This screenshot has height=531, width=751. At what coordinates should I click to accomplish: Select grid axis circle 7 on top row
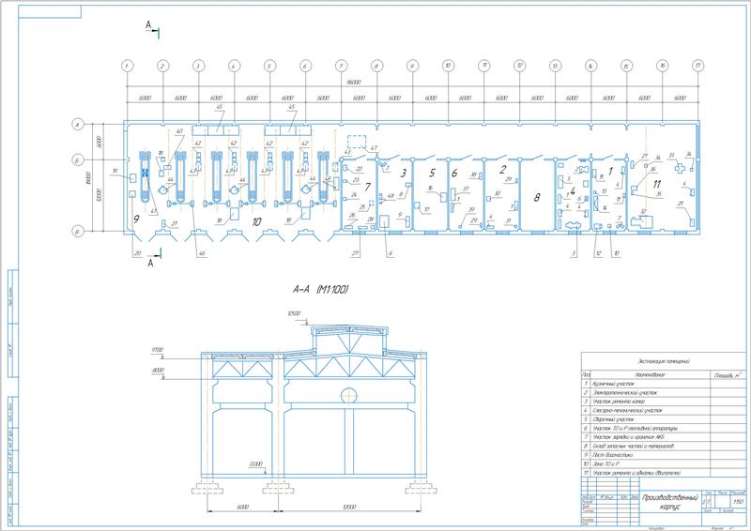341,66
